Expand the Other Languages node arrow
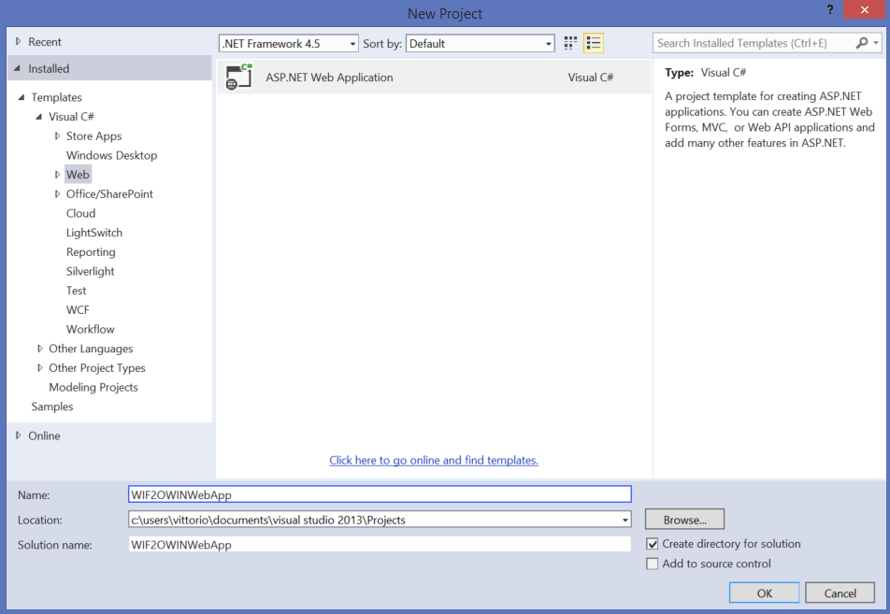The height and width of the screenshot is (614, 890). tap(39, 349)
